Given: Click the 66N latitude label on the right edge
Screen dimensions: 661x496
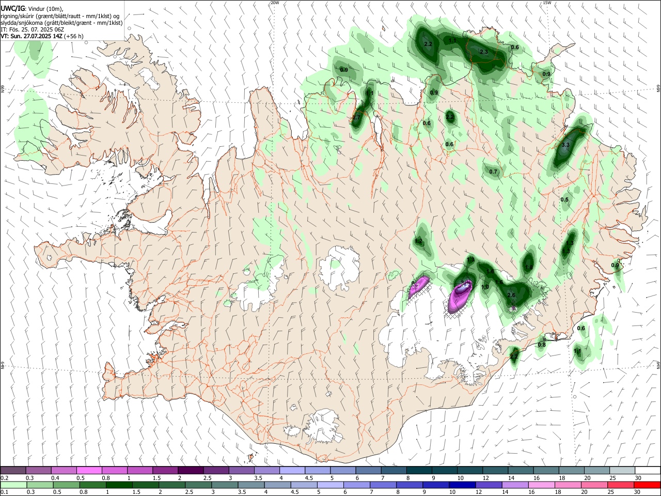Looking at the screenshot, I should click(658, 88).
